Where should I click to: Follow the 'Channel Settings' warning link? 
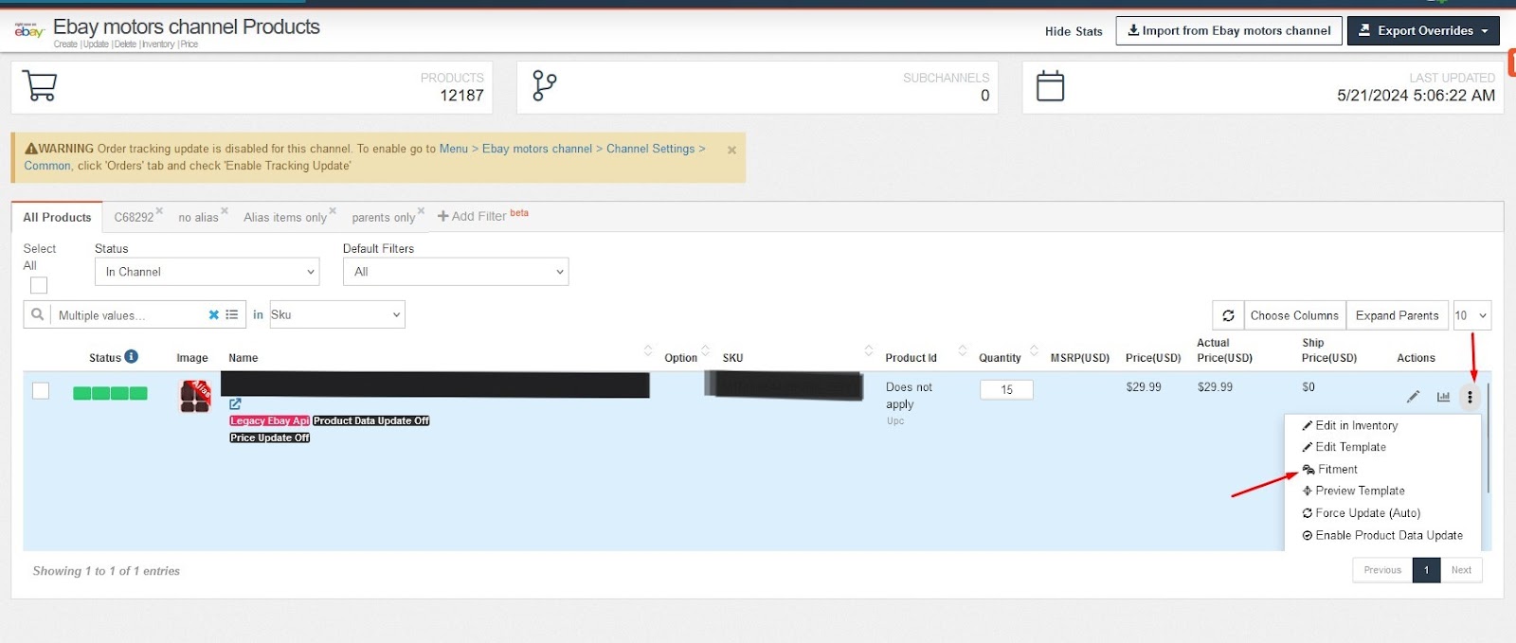click(x=651, y=149)
